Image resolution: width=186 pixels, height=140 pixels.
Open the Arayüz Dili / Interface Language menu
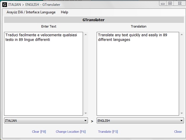(31, 12)
